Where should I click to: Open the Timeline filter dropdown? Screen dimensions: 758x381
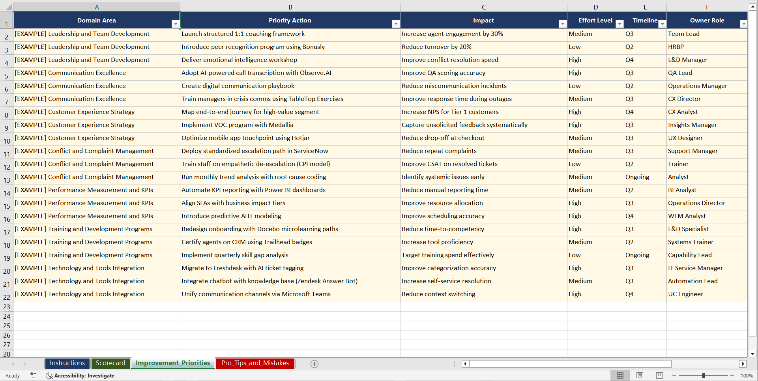[x=662, y=24]
